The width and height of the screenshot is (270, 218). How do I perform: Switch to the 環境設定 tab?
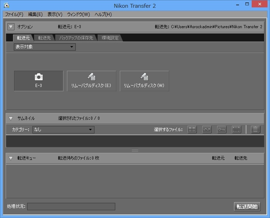[110, 38]
